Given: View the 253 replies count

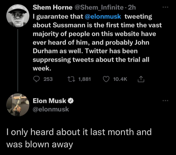Looking at the screenshot, I should click(x=48, y=79).
